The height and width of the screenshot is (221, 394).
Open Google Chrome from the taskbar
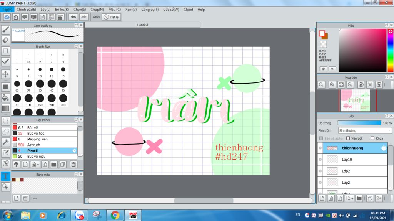click(115, 215)
